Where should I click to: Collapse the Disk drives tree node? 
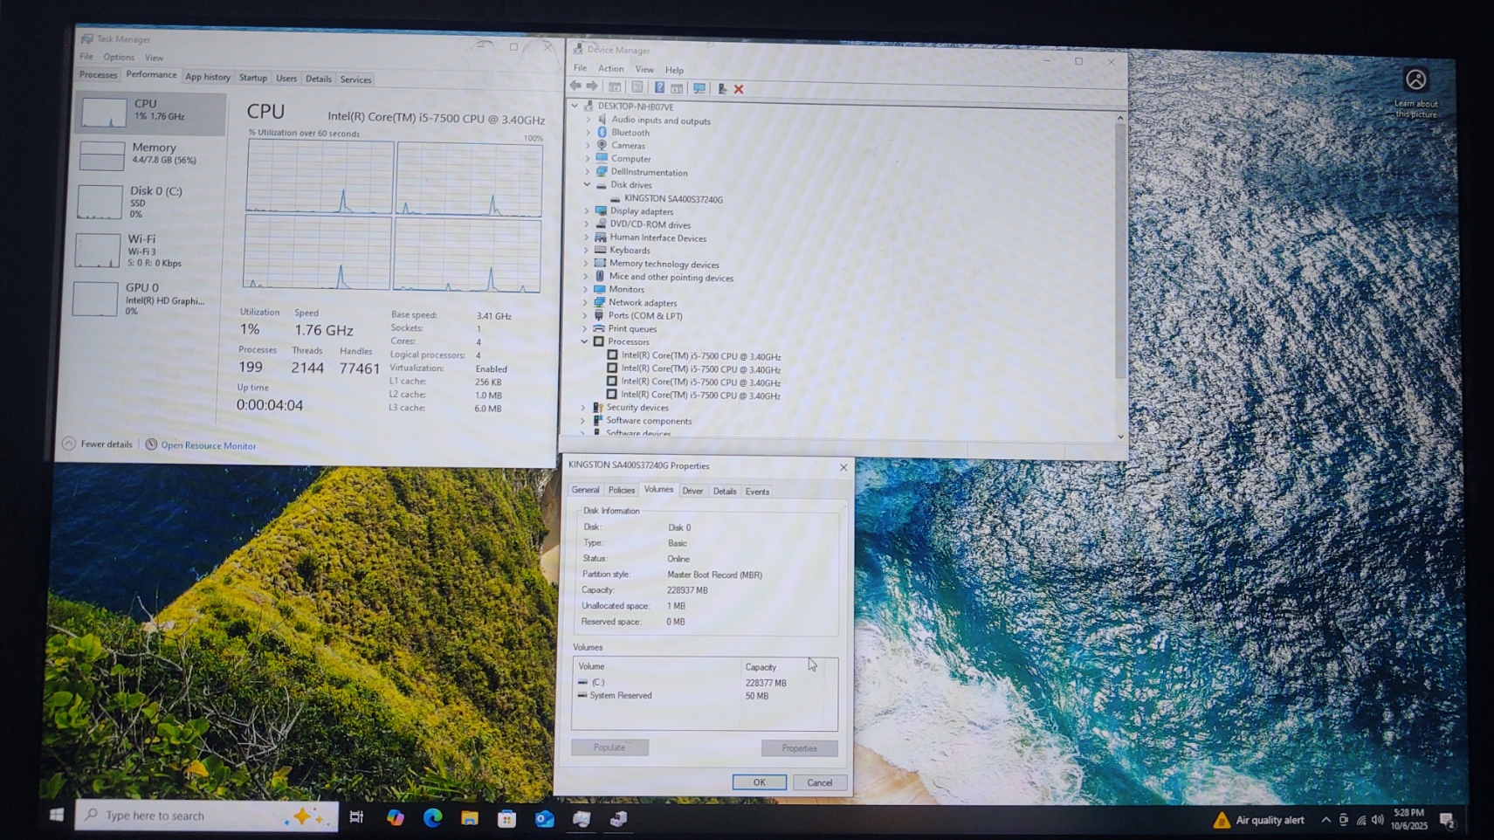pyautogui.click(x=588, y=185)
